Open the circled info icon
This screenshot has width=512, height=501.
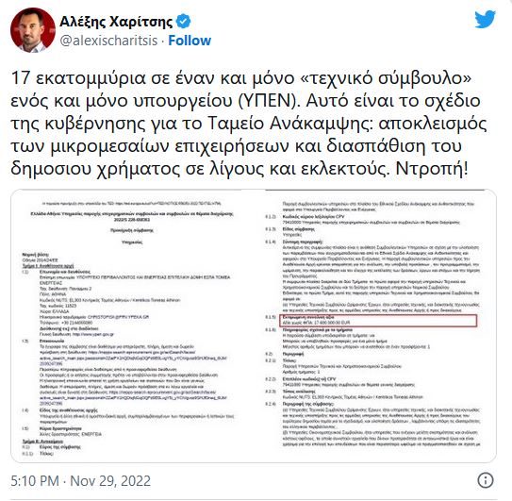click(486, 480)
